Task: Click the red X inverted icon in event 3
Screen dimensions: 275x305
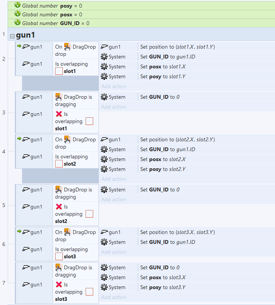Action: coord(59,114)
